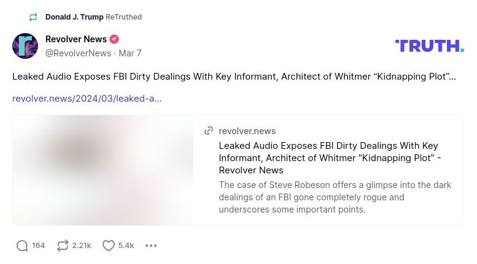Open the preview card article headline

[328, 158]
